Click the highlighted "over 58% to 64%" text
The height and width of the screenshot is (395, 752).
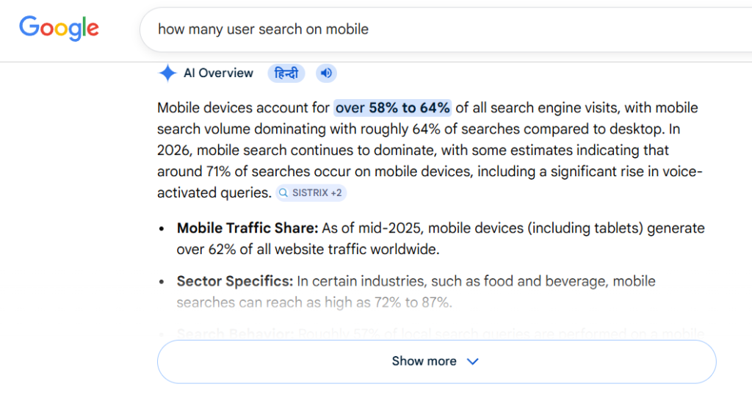(x=393, y=108)
